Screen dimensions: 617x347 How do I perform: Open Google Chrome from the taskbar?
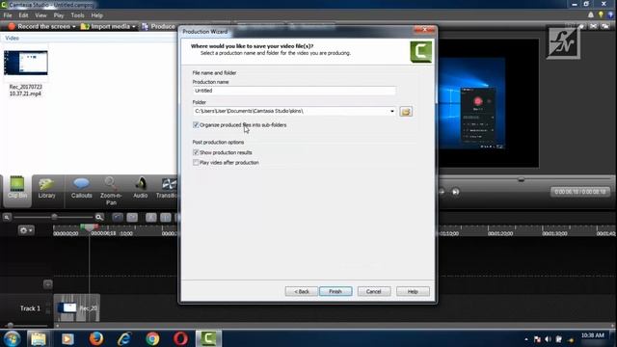click(152, 338)
